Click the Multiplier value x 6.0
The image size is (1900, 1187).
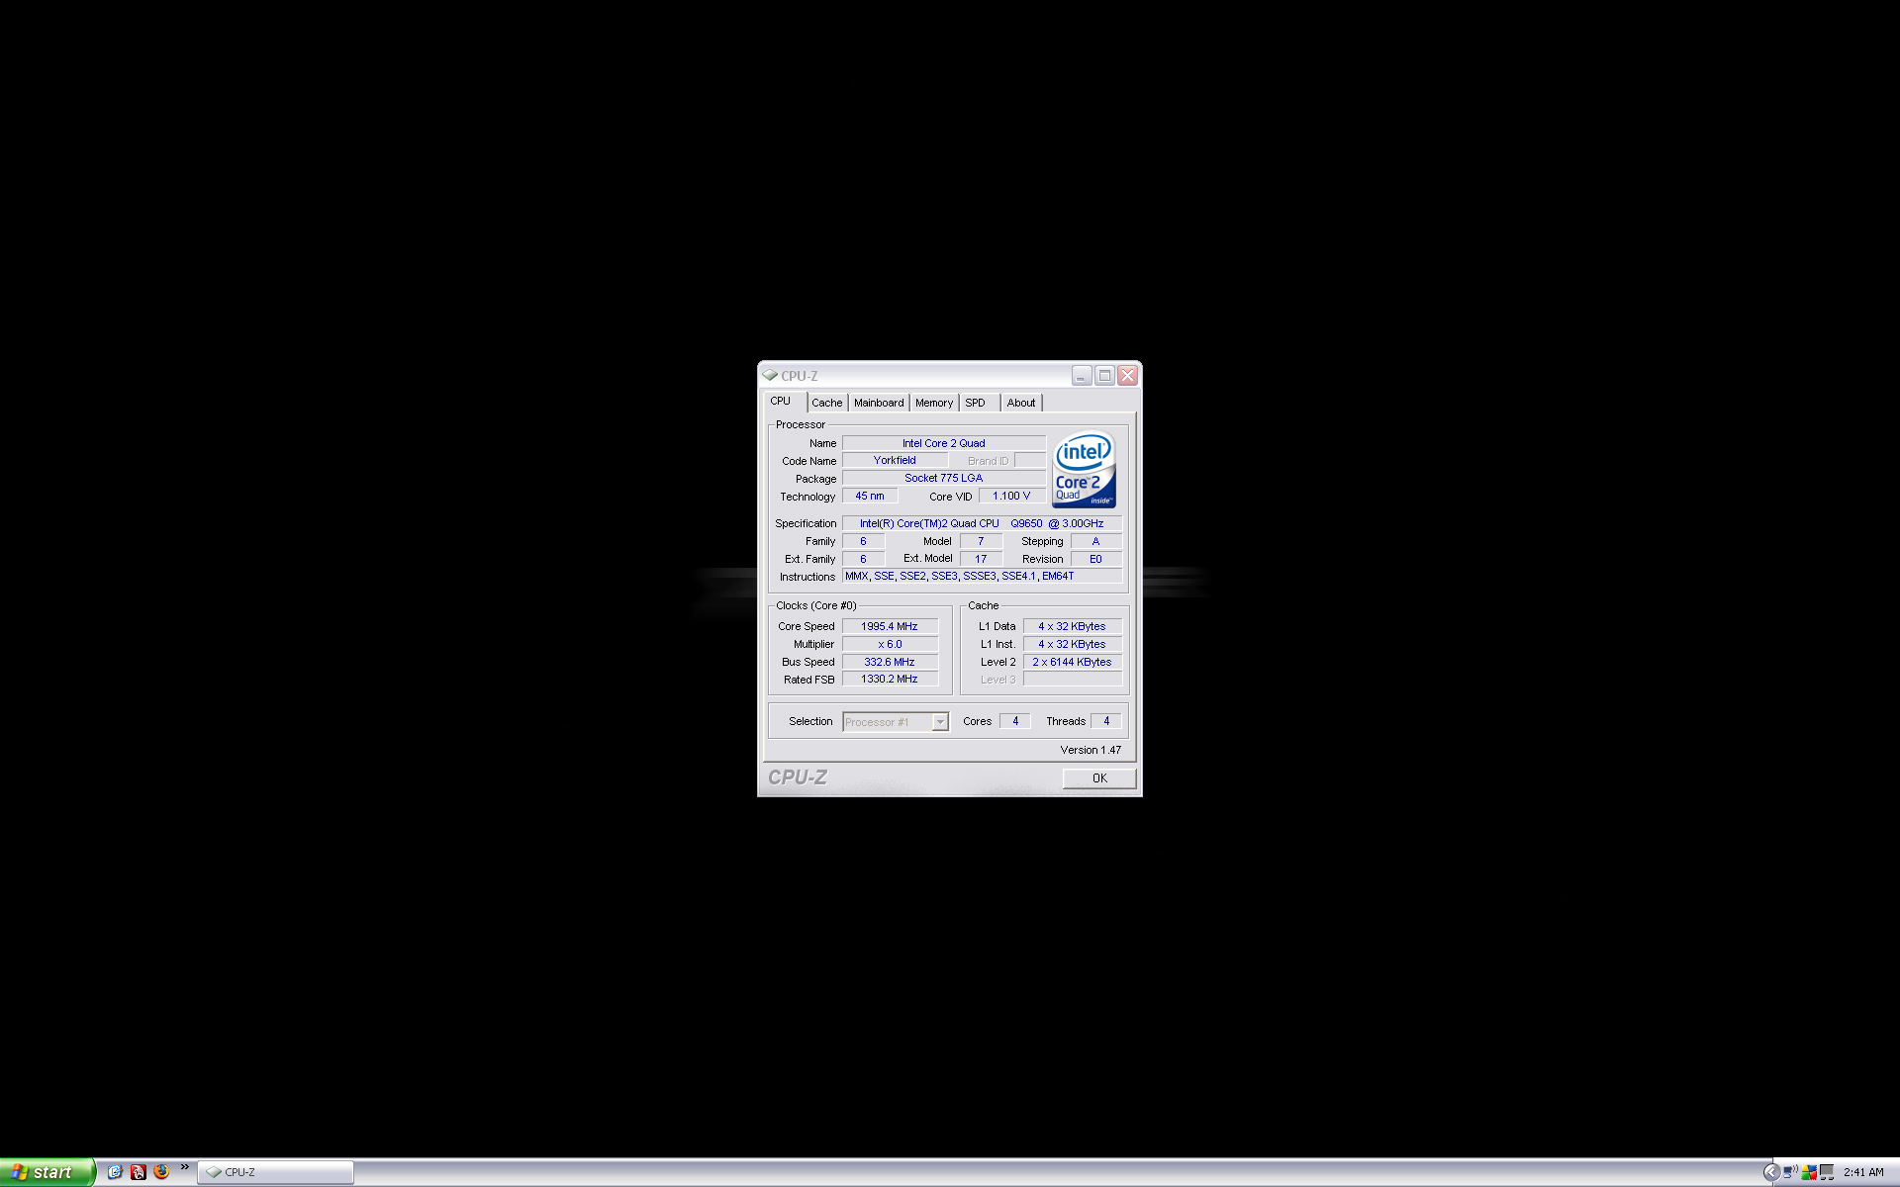[x=890, y=645]
